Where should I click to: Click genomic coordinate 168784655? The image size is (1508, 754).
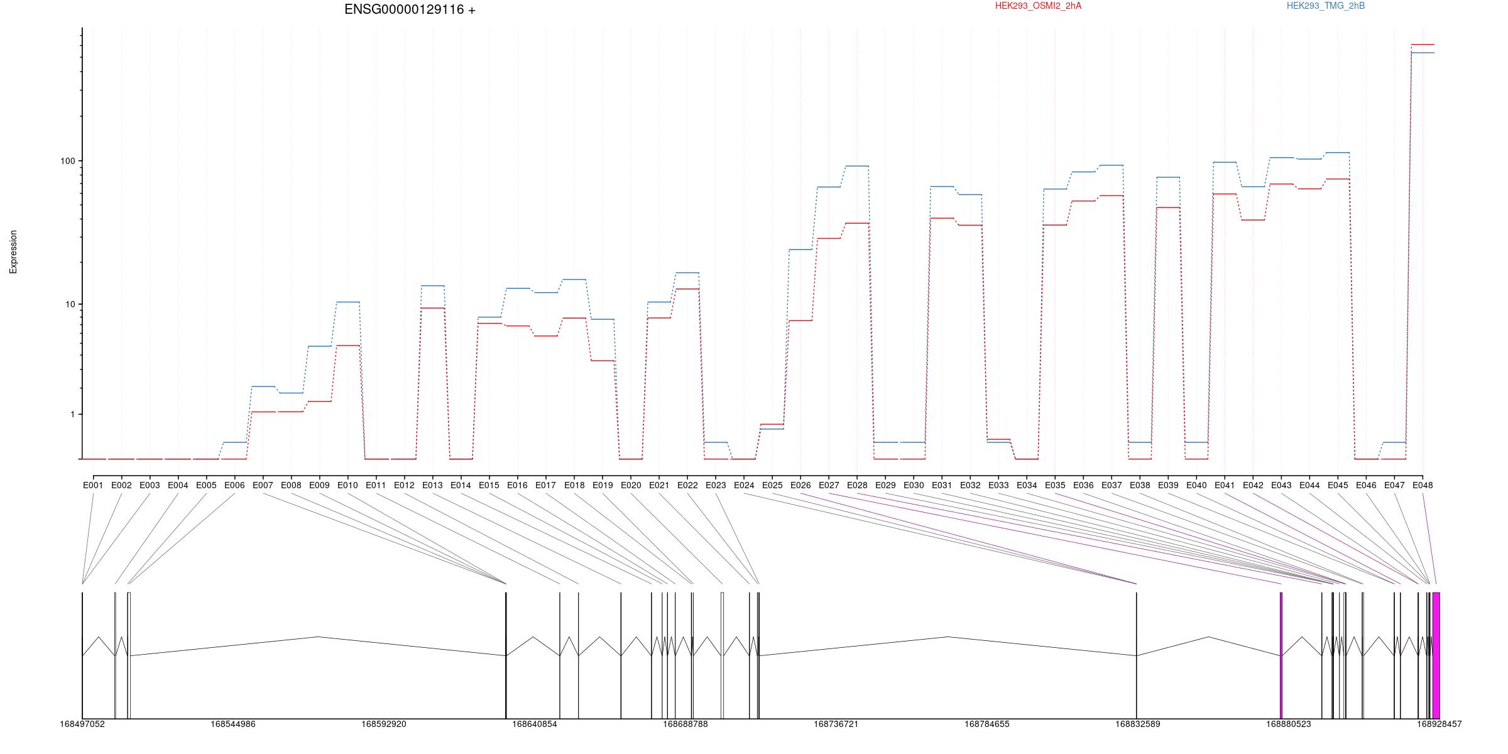click(x=987, y=724)
